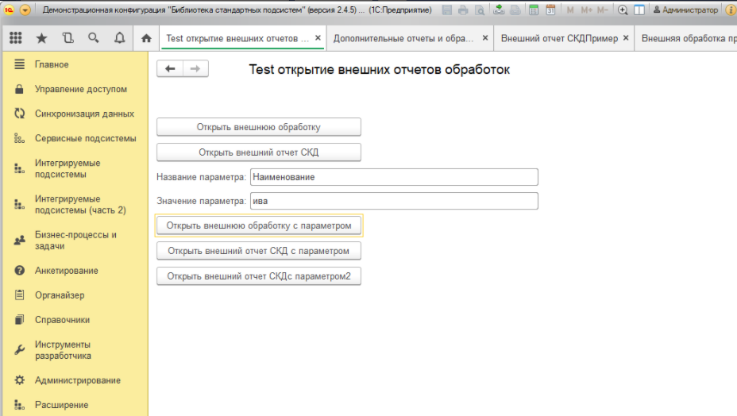Click the lock icon beside Управление доступом

click(19, 89)
